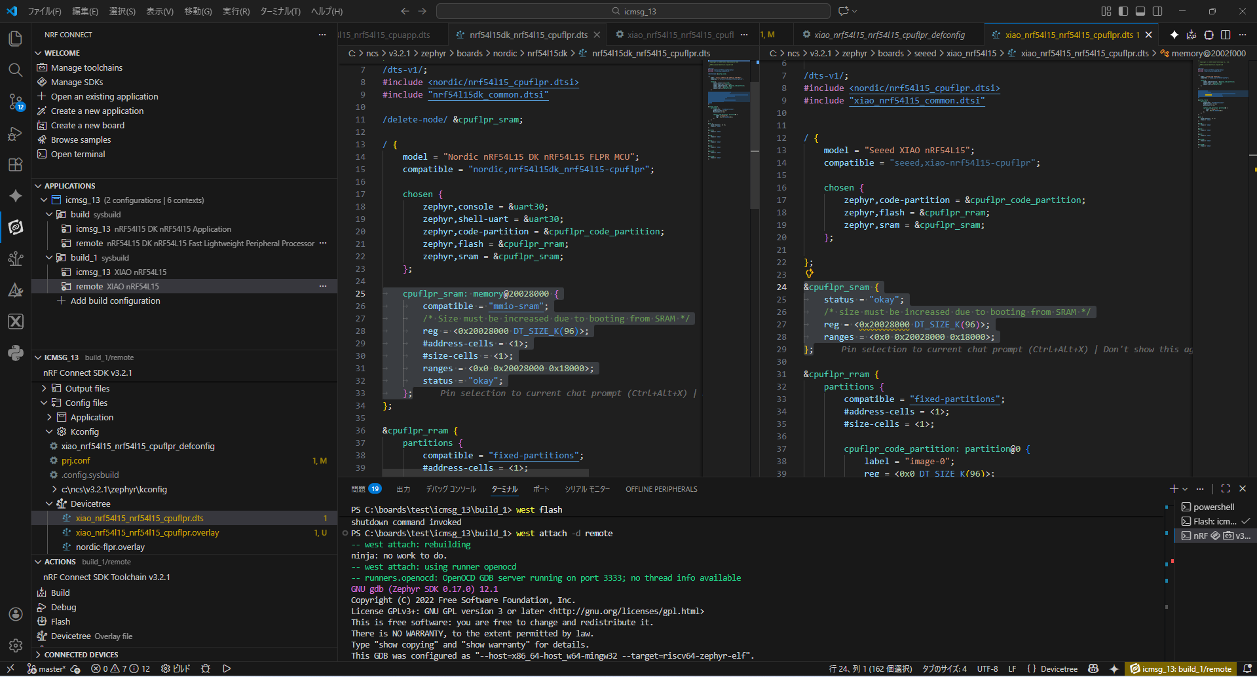Toggle the bottom panel layout button
The image size is (1257, 677).
[1140, 11]
